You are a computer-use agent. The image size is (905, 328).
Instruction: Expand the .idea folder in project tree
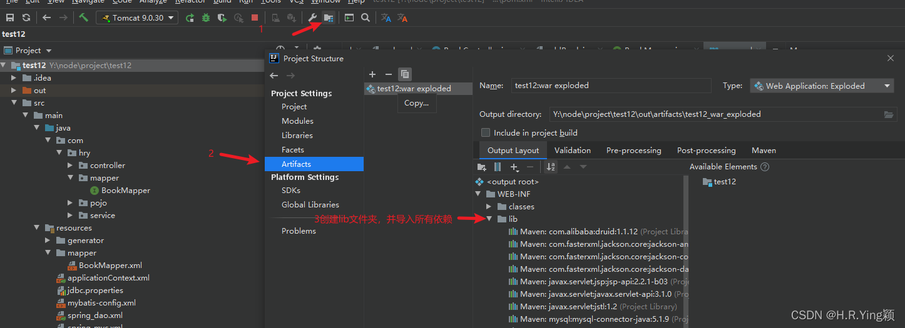coord(14,78)
